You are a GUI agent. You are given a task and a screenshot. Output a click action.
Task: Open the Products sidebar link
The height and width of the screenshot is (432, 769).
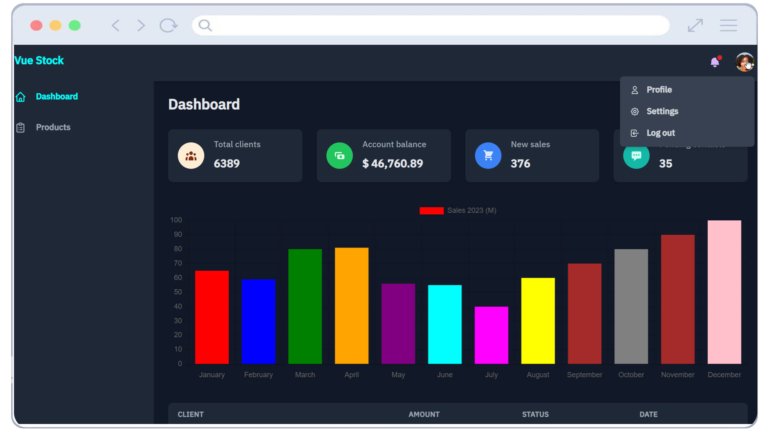point(53,127)
